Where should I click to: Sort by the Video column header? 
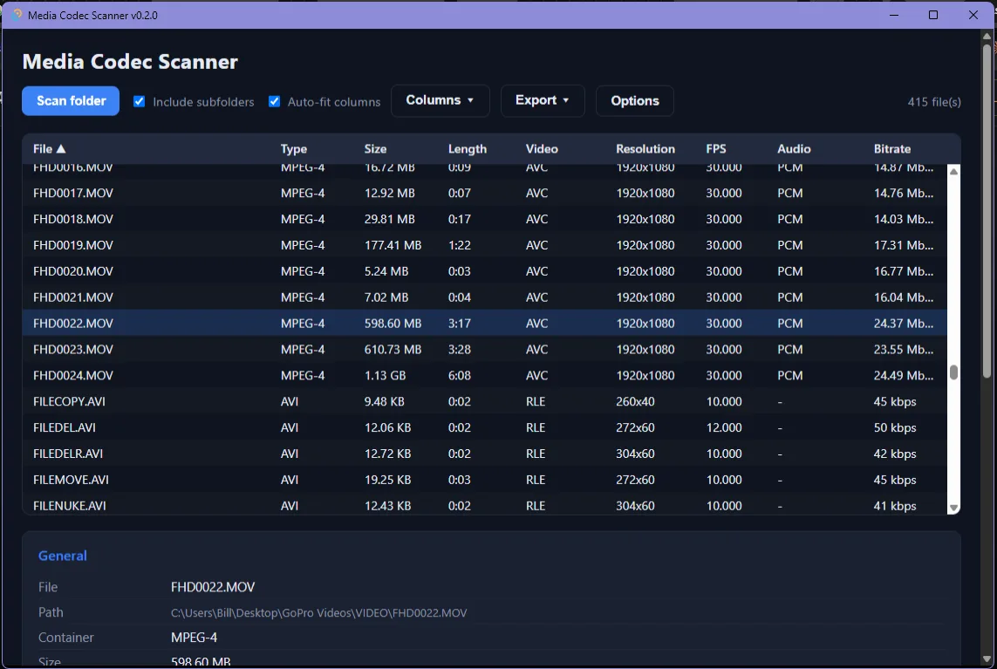(542, 149)
